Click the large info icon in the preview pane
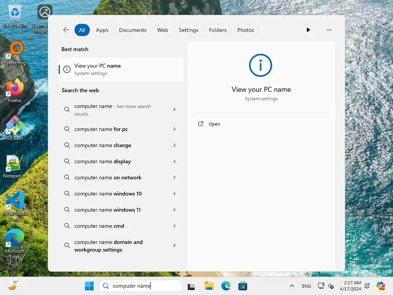This screenshot has width=393, height=295. pyautogui.click(x=261, y=65)
